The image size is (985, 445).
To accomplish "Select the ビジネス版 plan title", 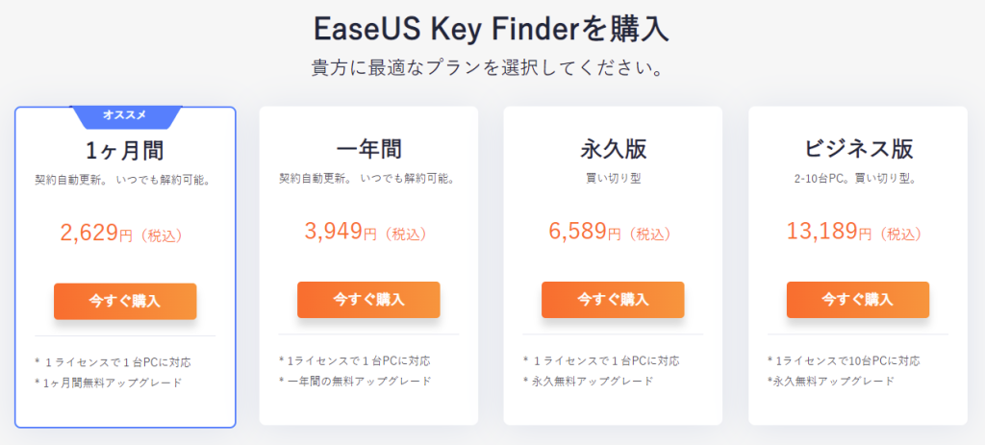I will coord(858,149).
